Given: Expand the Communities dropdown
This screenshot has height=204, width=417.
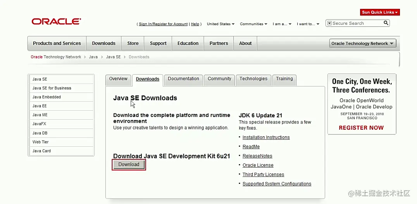Looking at the screenshot, I should [x=253, y=24].
